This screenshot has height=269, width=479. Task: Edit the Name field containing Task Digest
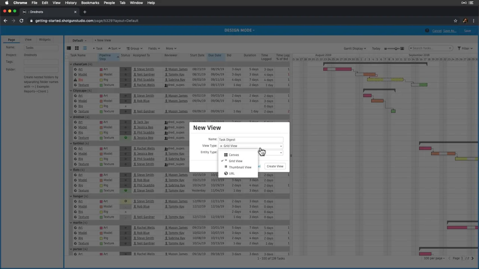(x=250, y=140)
